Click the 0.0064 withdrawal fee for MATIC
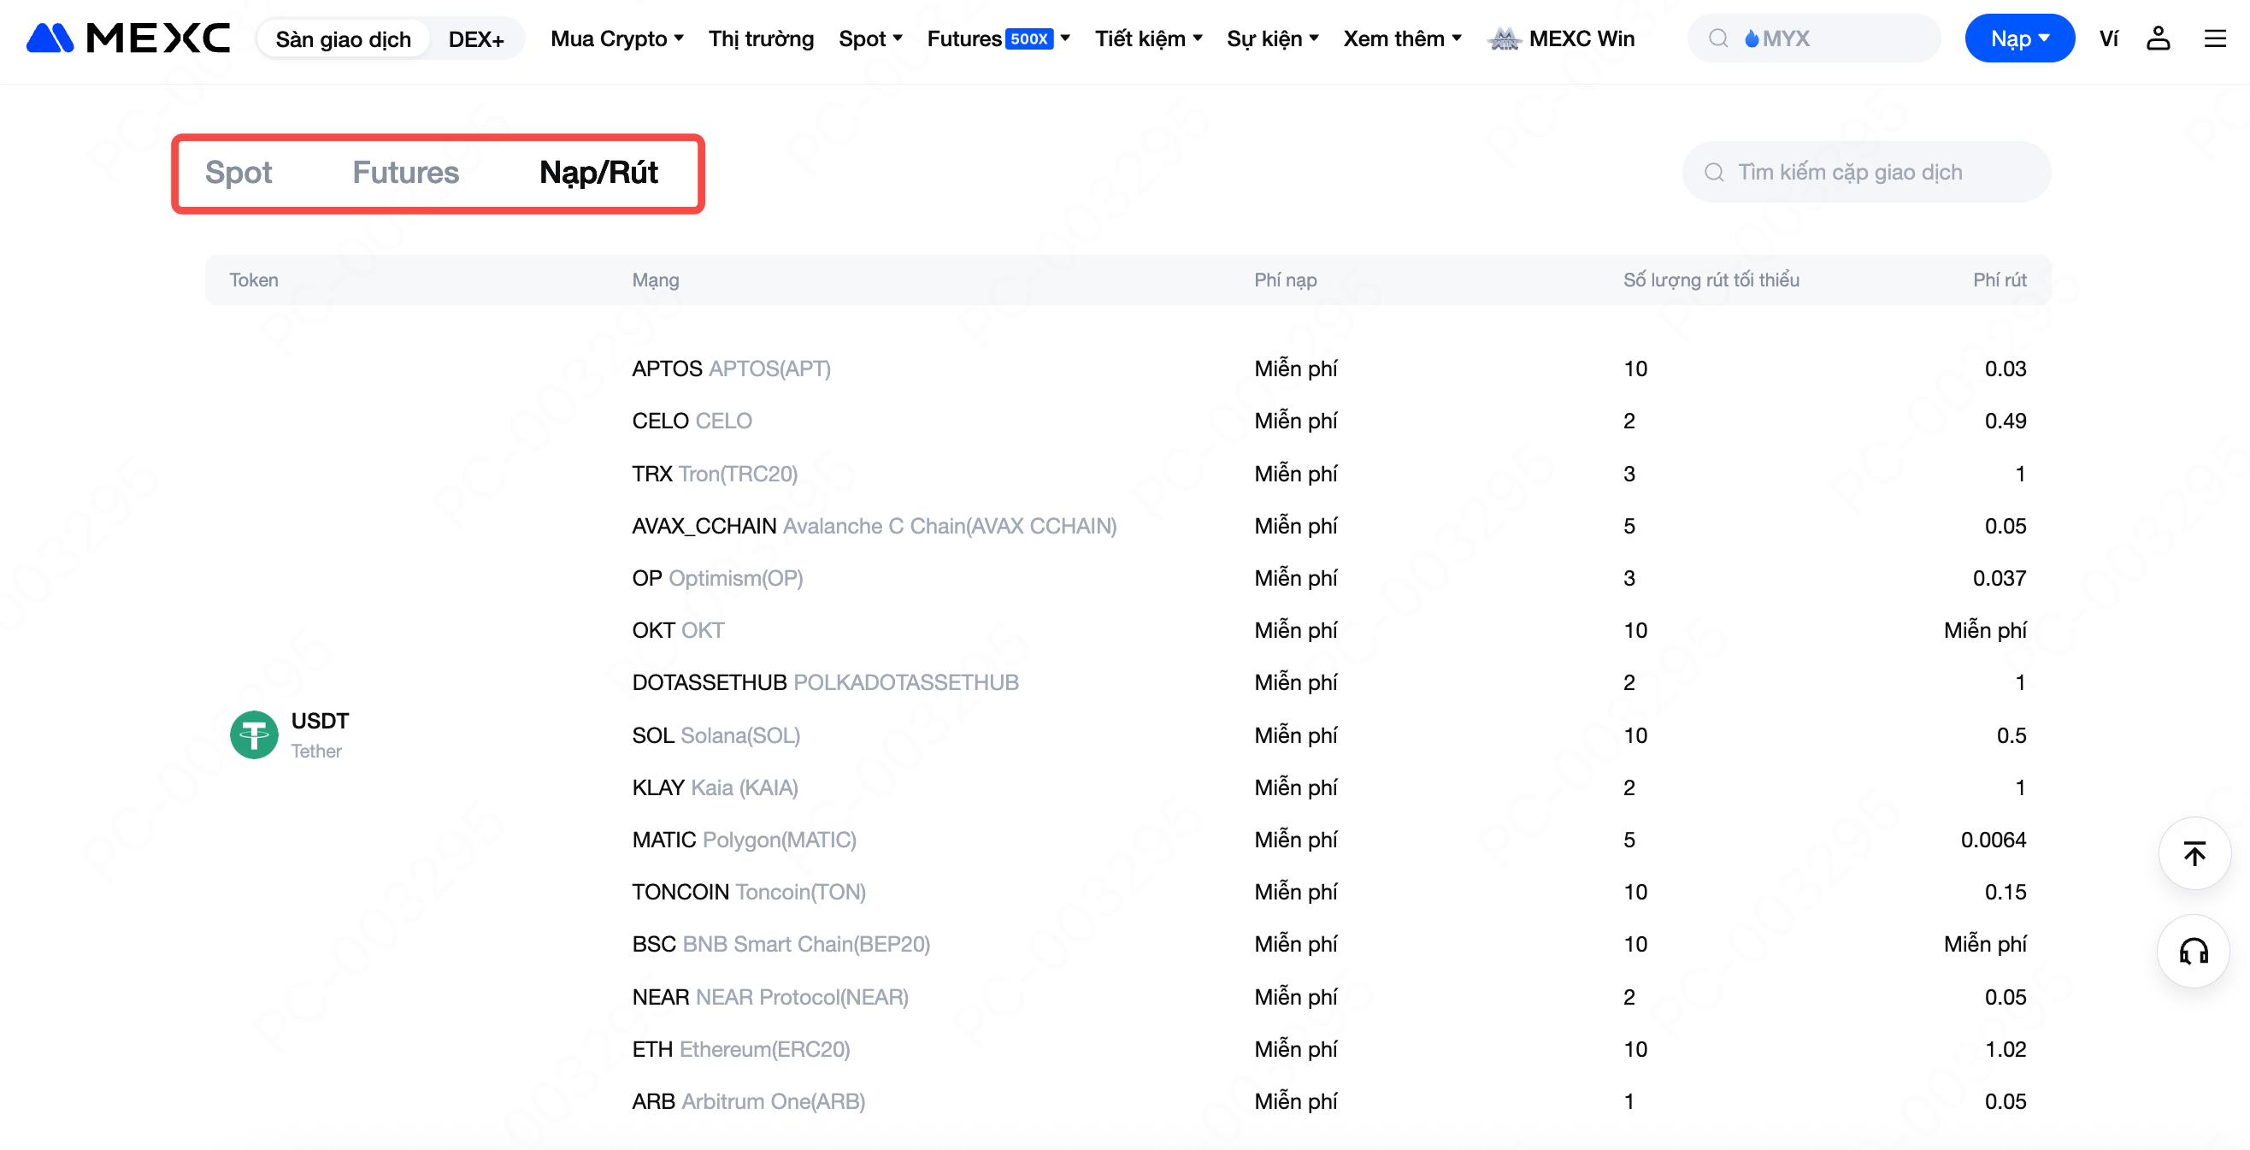This screenshot has width=2250, height=1150. tap(1994, 840)
